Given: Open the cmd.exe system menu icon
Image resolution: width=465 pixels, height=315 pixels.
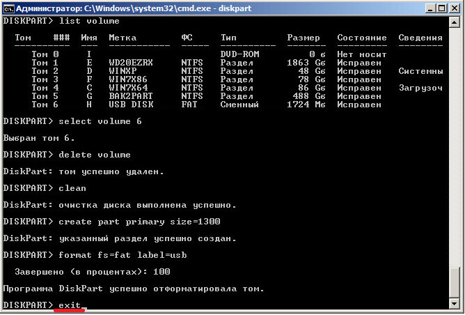Looking at the screenshot, I should 8,8.
